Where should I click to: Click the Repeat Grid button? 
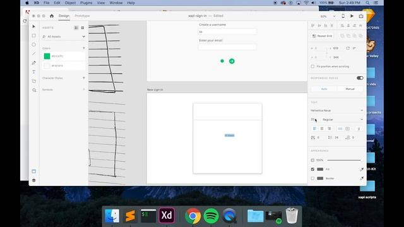pyautogui.click(x=322, y=36)
